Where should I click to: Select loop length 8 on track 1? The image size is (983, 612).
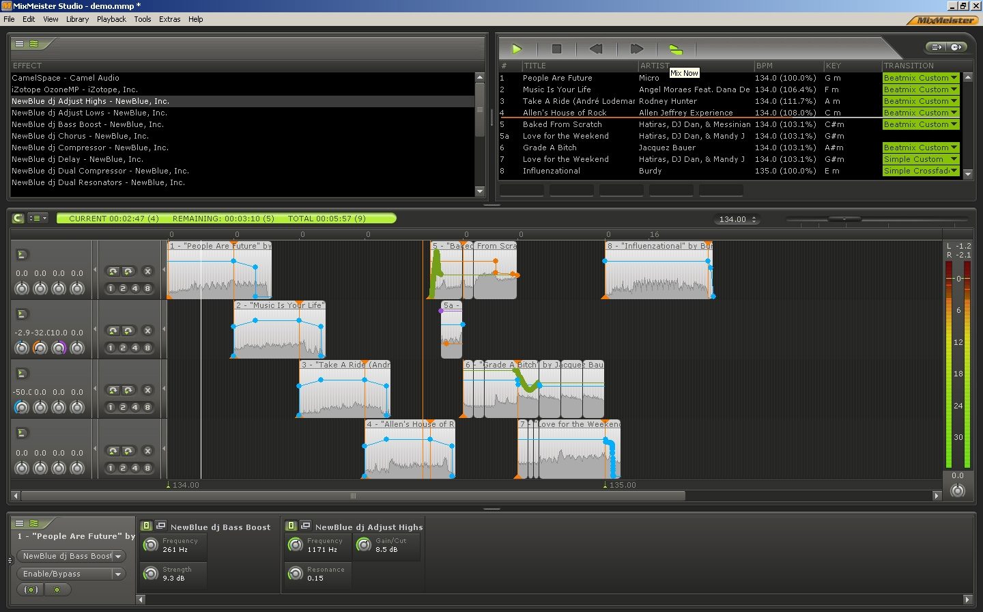click(147, 288)
